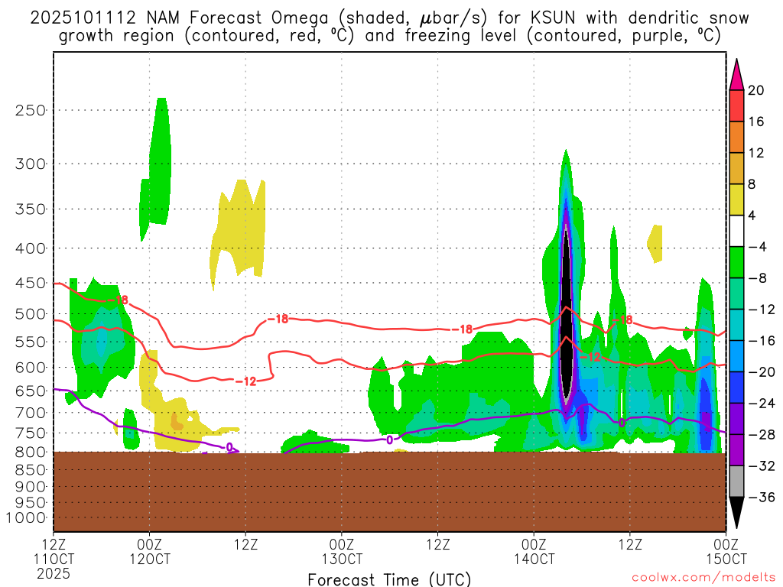Click the -20 value on the color scale
This screenshot has height=587, width=783.
761,372
